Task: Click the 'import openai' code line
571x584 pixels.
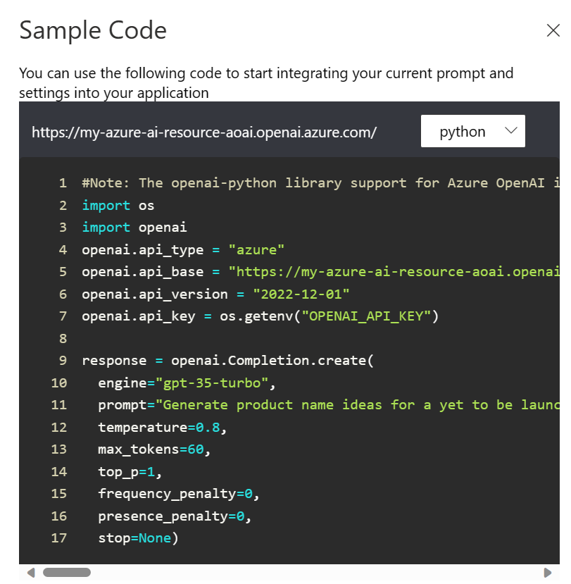Action: (134, 228)
